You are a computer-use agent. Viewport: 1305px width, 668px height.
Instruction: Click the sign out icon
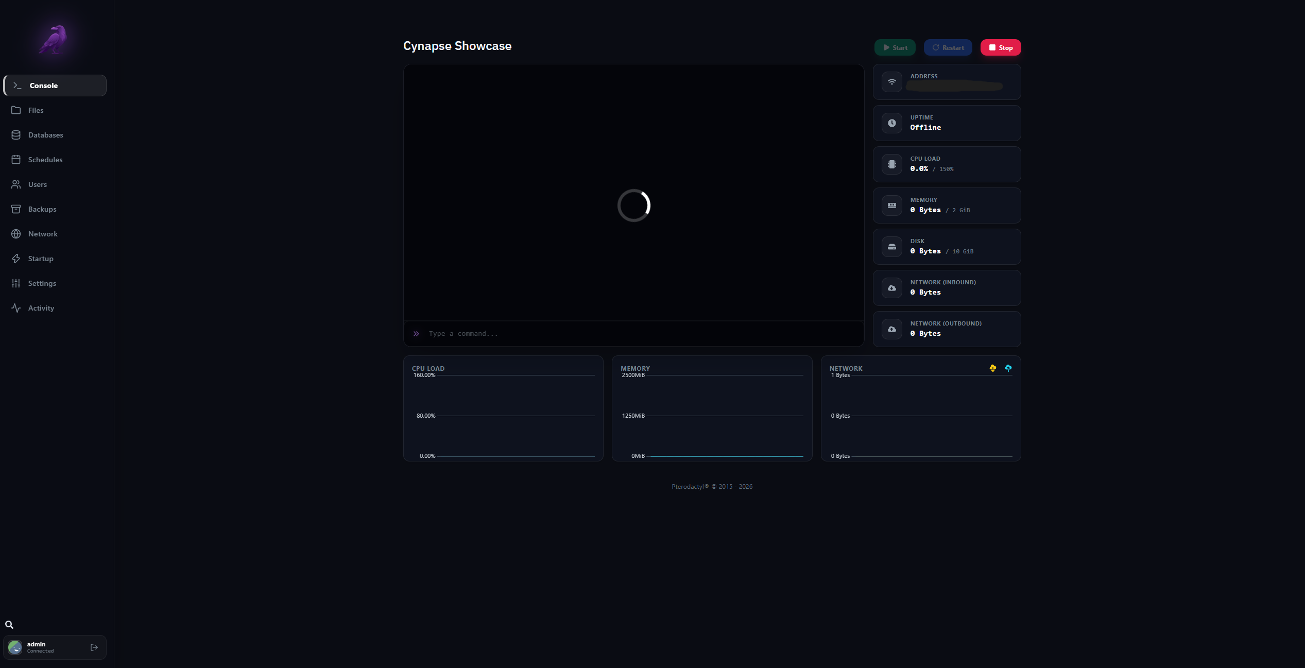click(94, 647)
